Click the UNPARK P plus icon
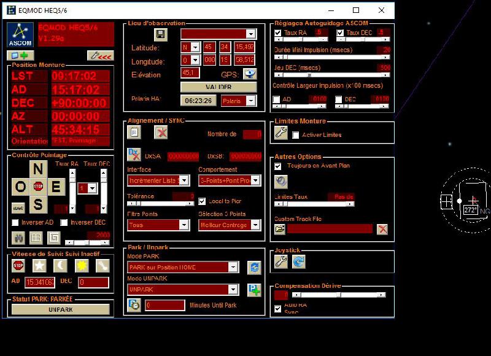Screen dimensions: 491x356 [254, 290]
